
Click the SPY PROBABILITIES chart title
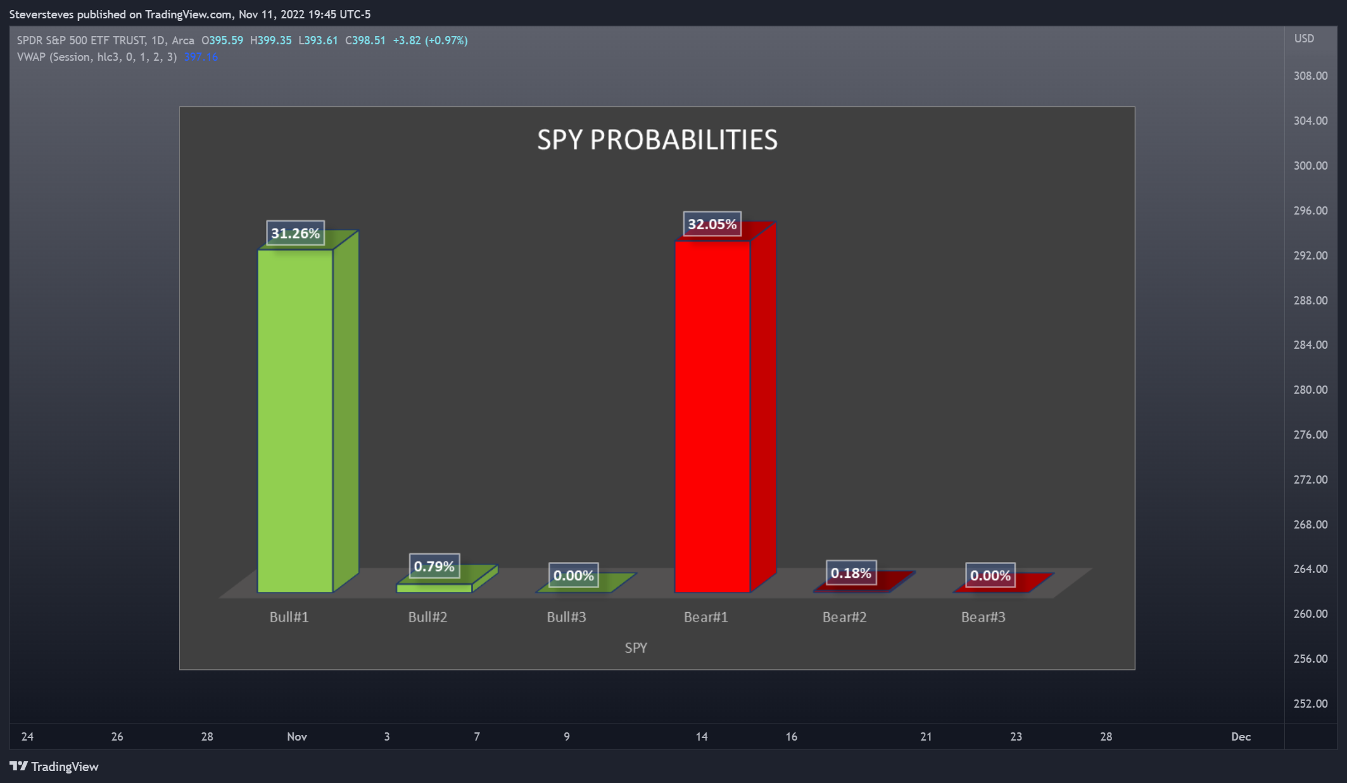pyautogui.click(x=657, y=140)
